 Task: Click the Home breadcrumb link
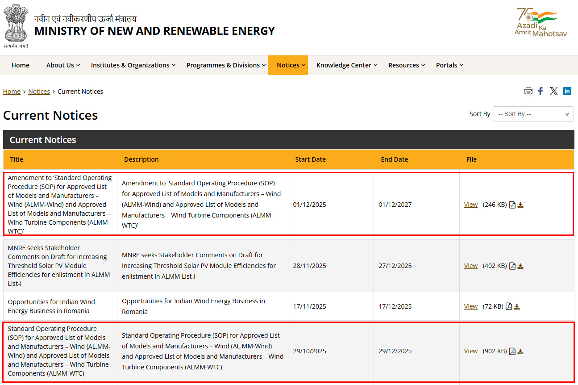tap(12, 92)
